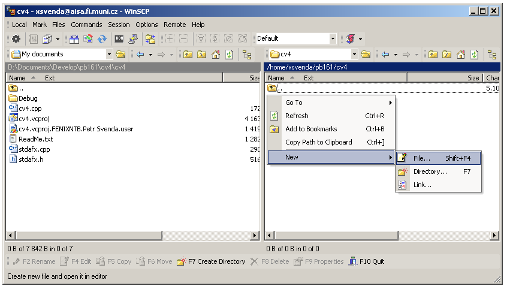The height and width of the screenshot is (289, 507).
Task: Expand the session icon dropdown arrow
Action: pos(361,39)
